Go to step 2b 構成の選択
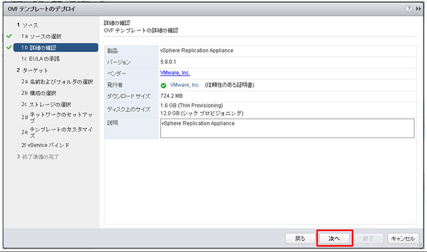The width and height of the screenshot is (427, 252). (x=38, y=93)
